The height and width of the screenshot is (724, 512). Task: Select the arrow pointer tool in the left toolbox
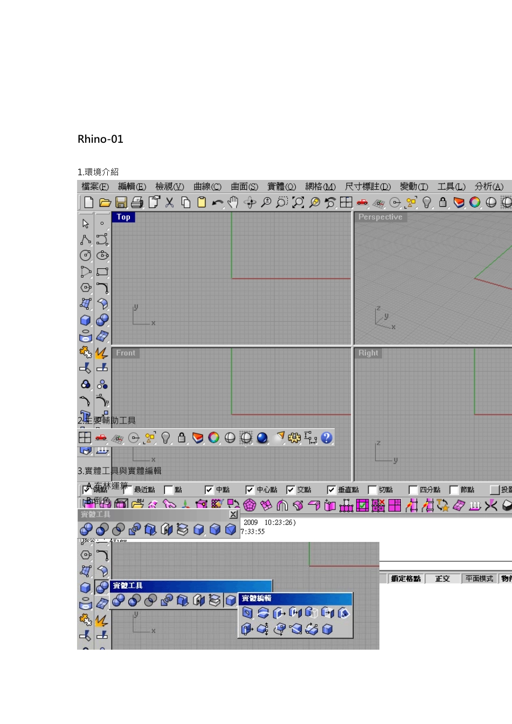pos(86,224)
